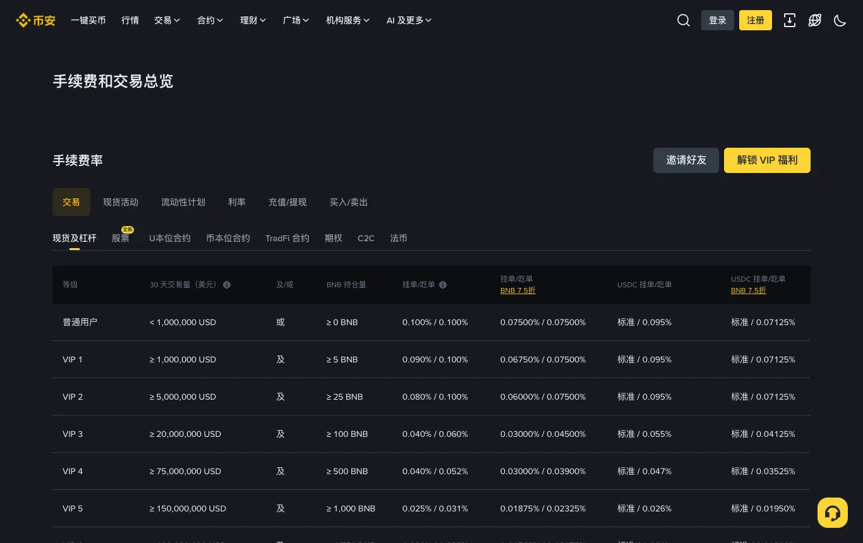Click the 币安 Binance logo
This screenshot has height=543, width=863.
coord(35,20)
